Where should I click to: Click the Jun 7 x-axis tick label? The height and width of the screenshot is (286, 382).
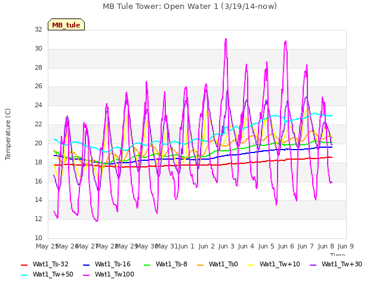[306, 246]
